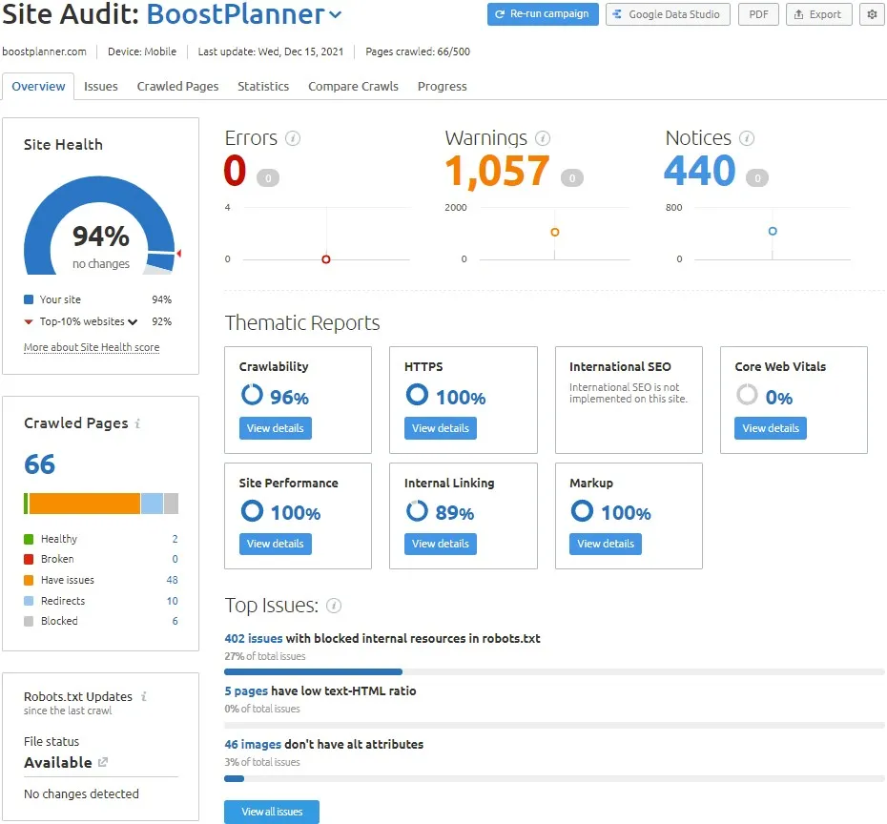887x824 pixels.
Task: Click the orange Have issues bar segment
Action: coord(84,504)
